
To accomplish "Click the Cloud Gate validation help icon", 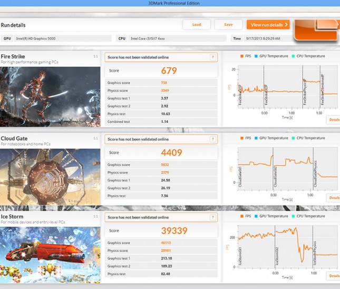I will tap(213, 139).
